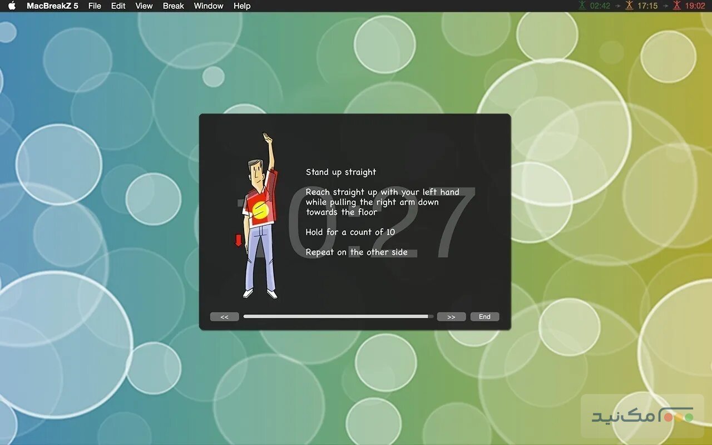Click the green micro-break figure icon in menu bar
Image resolution: width=712 pixels, height=445 pixels.
click(x=582, y=6)
